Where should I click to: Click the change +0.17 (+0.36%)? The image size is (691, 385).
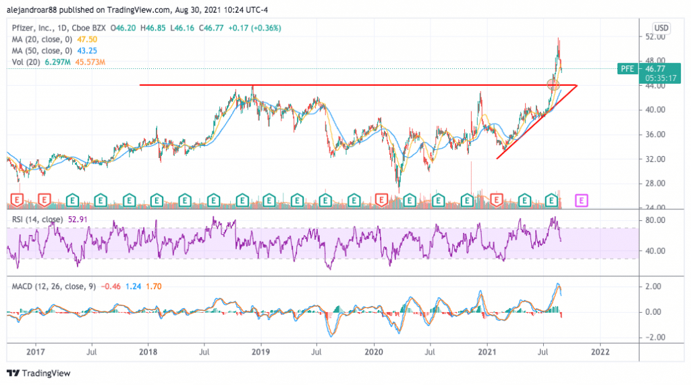[x=254, y=28]
